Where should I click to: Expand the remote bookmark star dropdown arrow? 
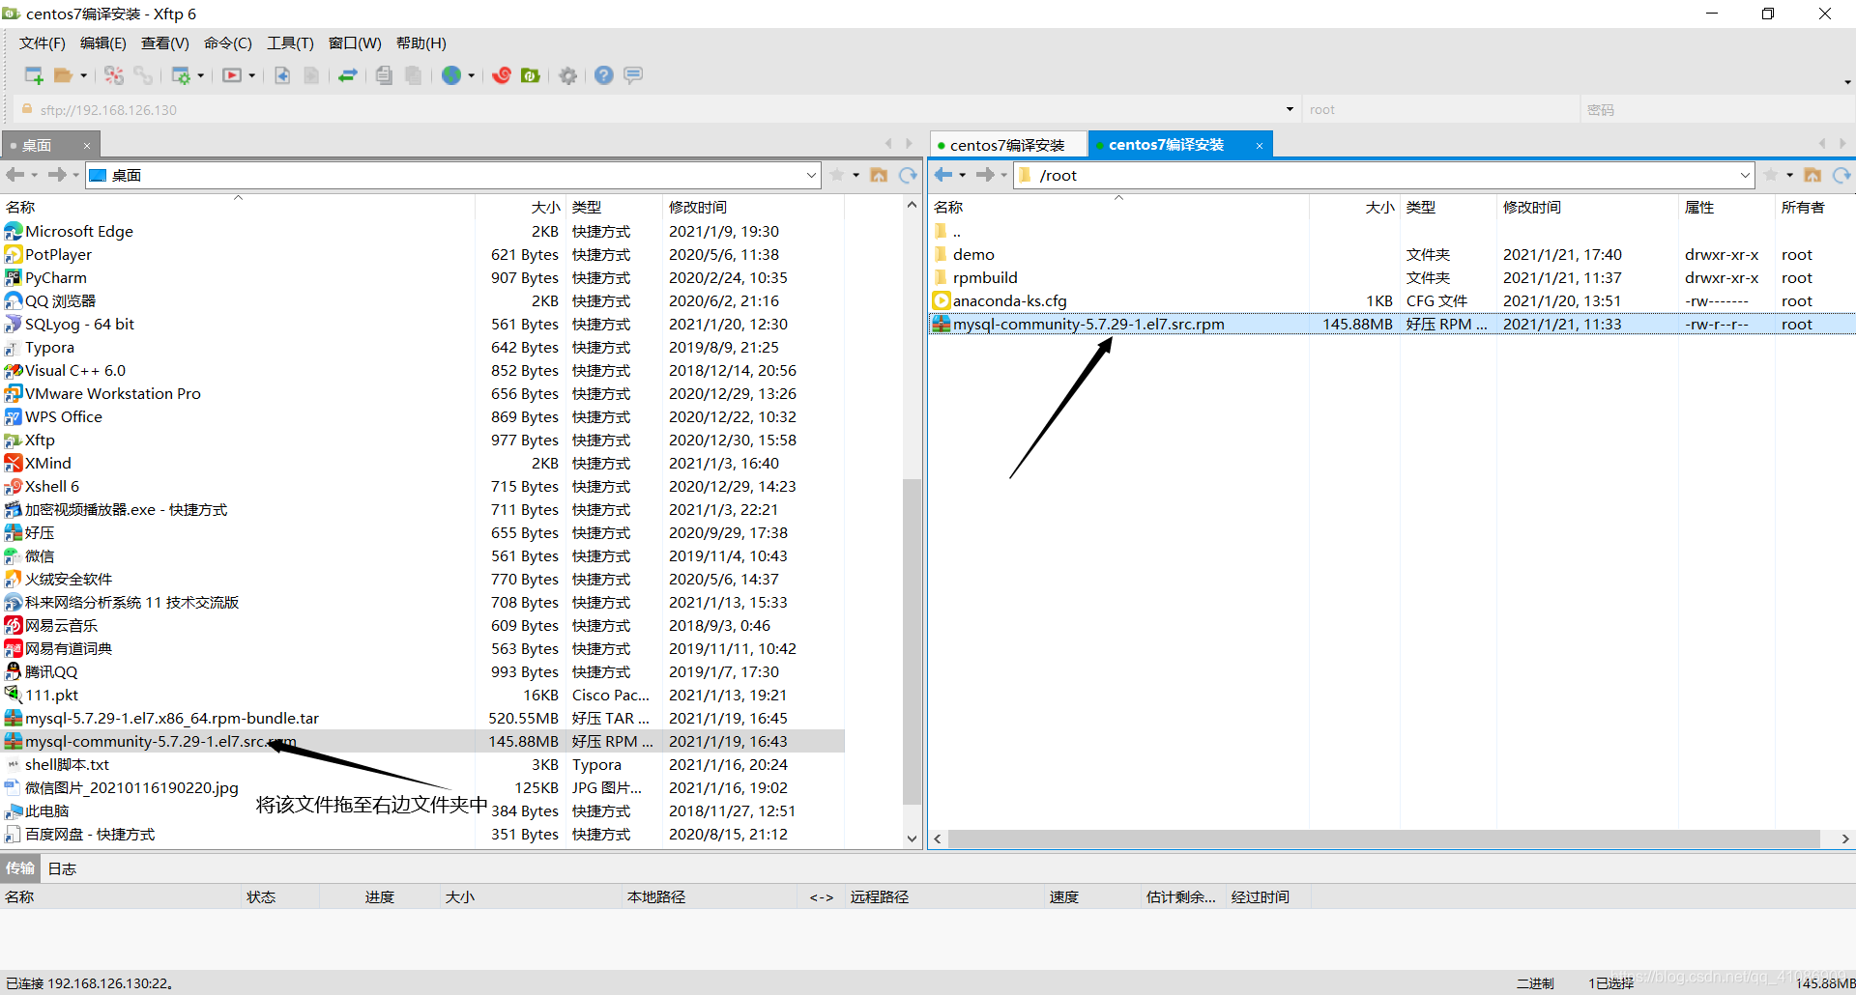1789,176
